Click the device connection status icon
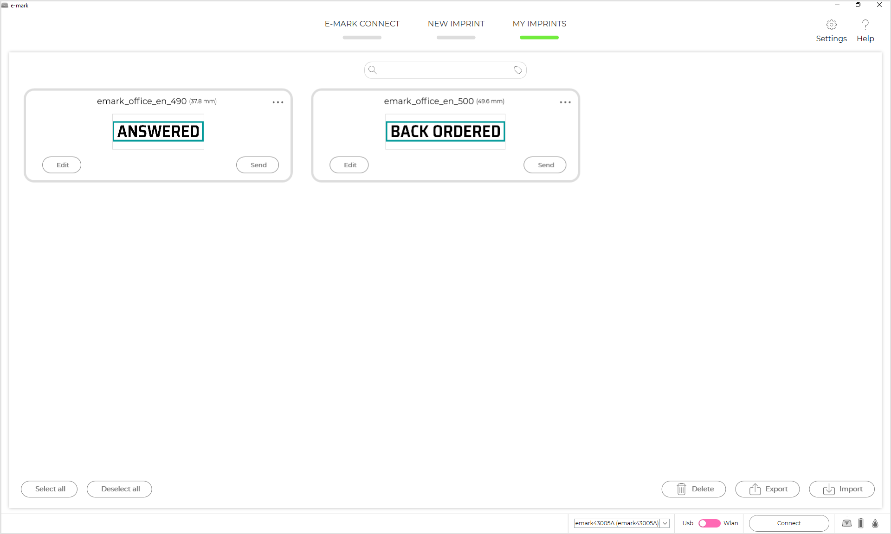Image resolution: width=891 pixels, height=534 pixels. [x=846, y=523]
